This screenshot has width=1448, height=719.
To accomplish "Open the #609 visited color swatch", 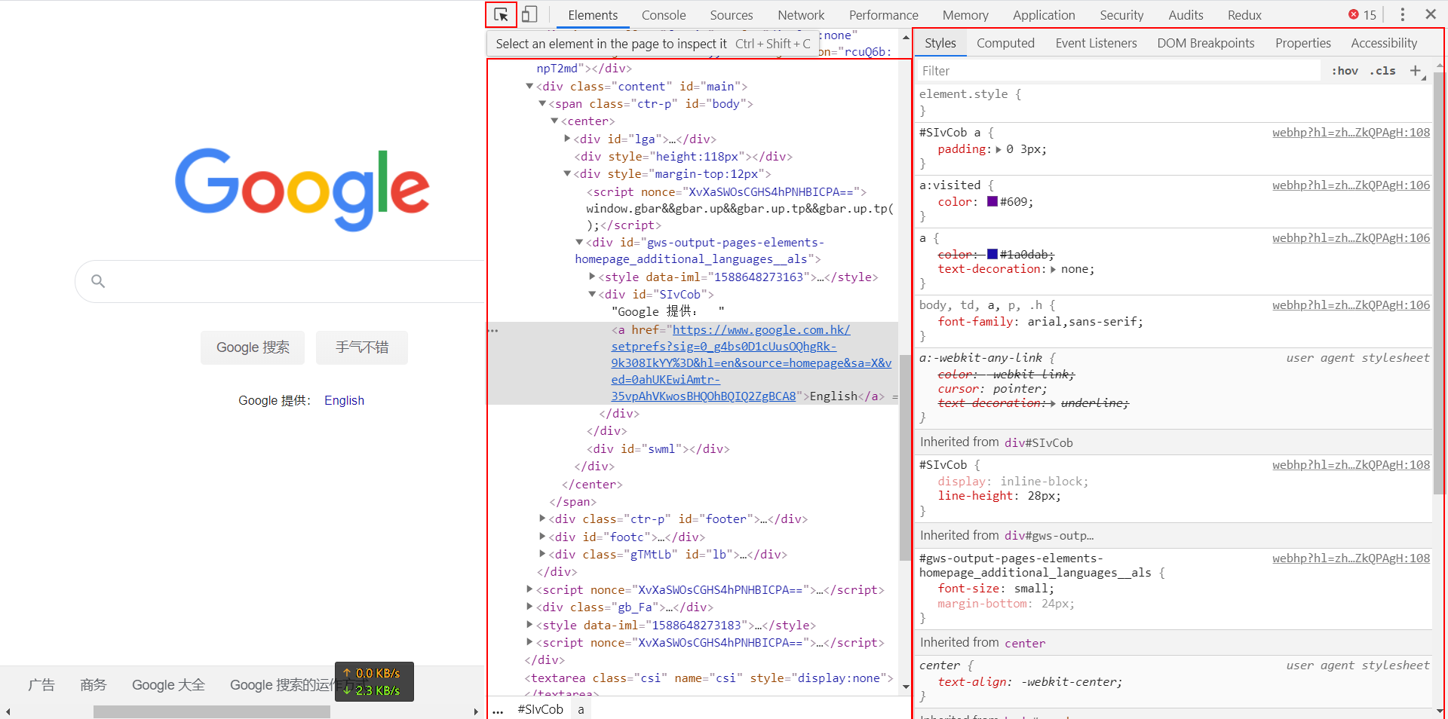I will tap(992, 201).
